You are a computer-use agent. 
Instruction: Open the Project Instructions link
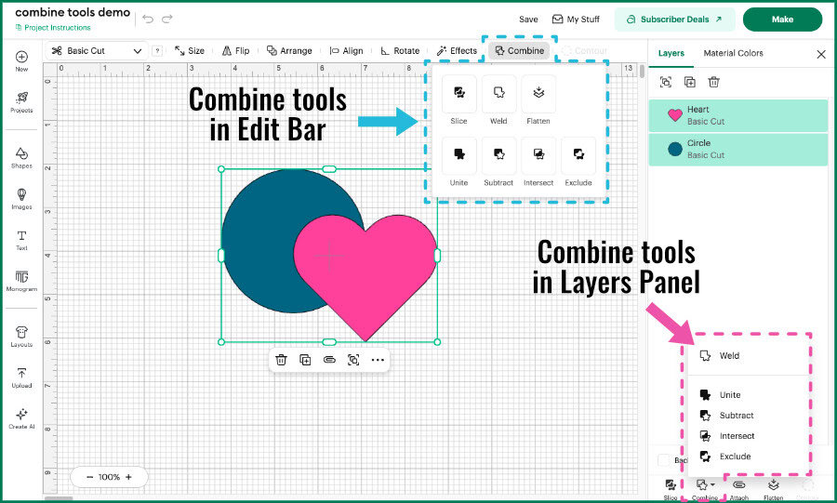53,28
